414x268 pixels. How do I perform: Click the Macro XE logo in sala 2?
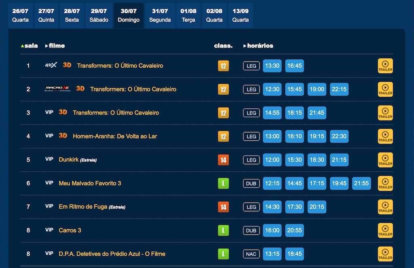pyautogui.click(x=57, y=89)
